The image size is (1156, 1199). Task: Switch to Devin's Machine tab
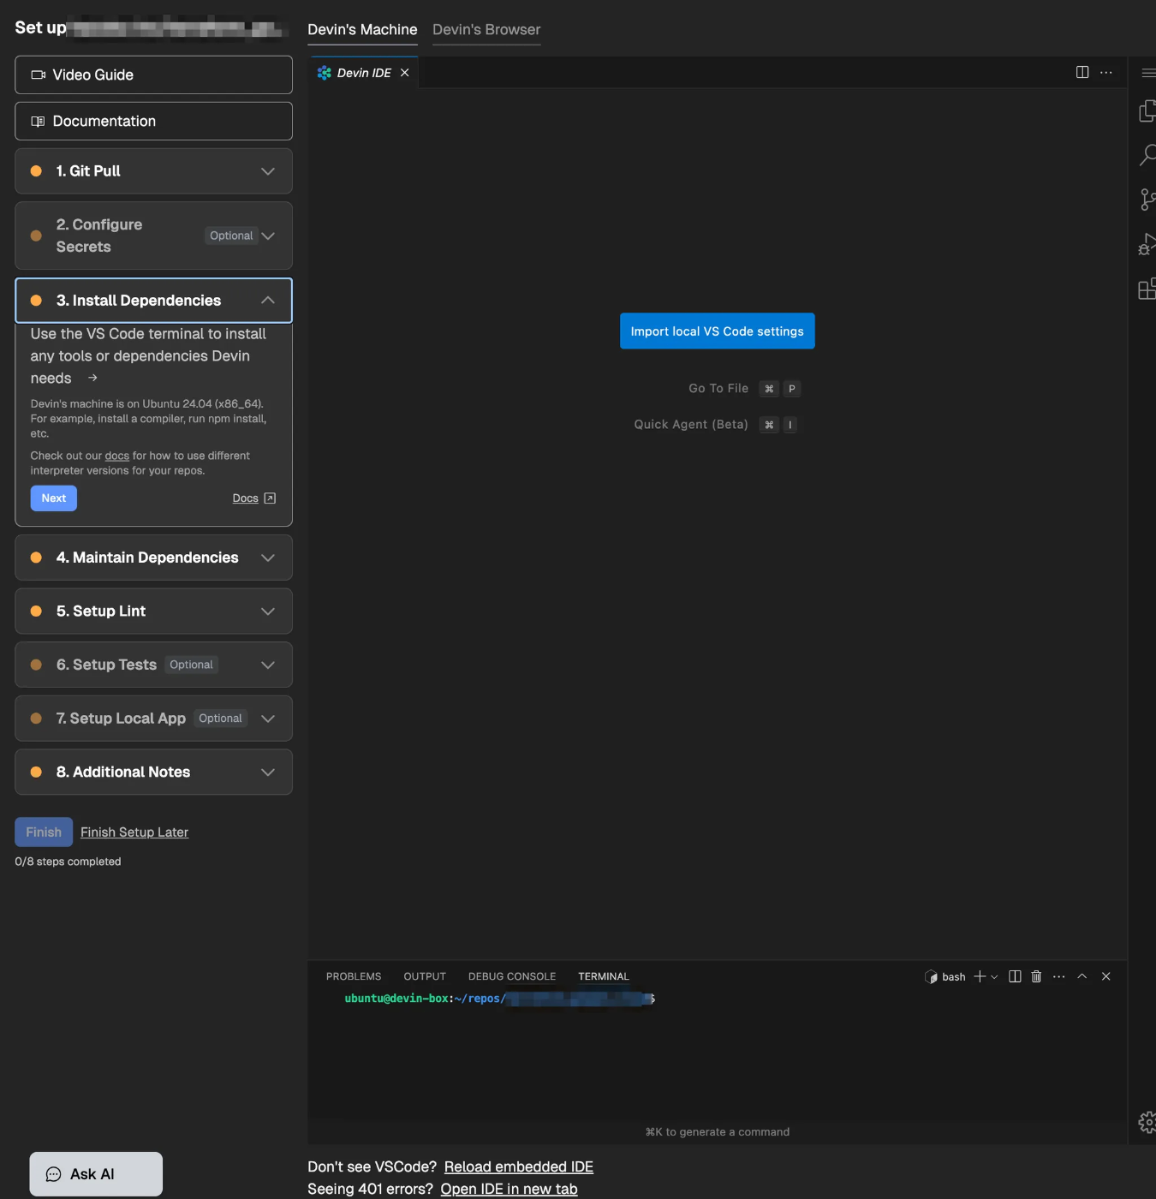[362, 29]
